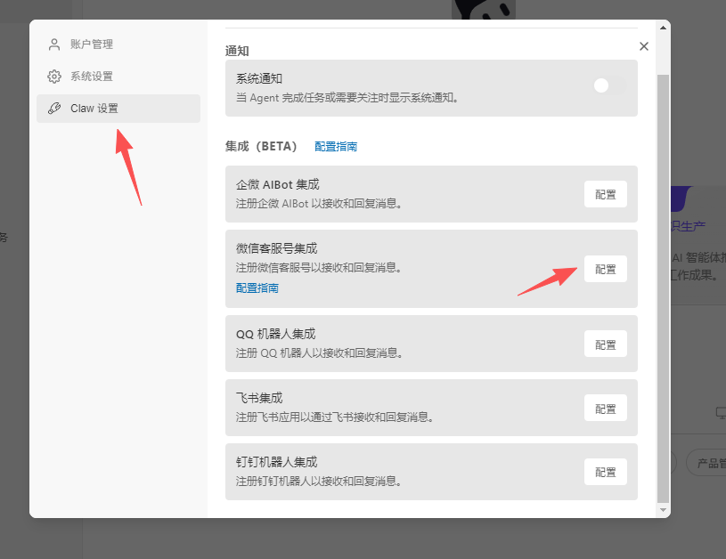The height and width of the screenshot is (559, 726).
Task: Close the settings dialog with the X
Action: pos(644,46)
